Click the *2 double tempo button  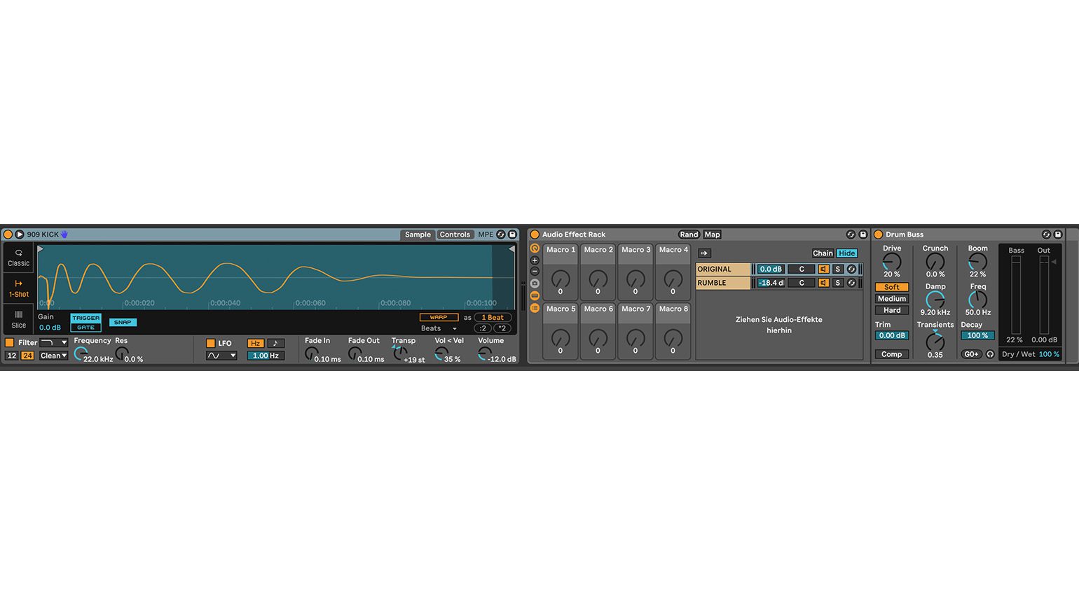(x=502, y=328)
